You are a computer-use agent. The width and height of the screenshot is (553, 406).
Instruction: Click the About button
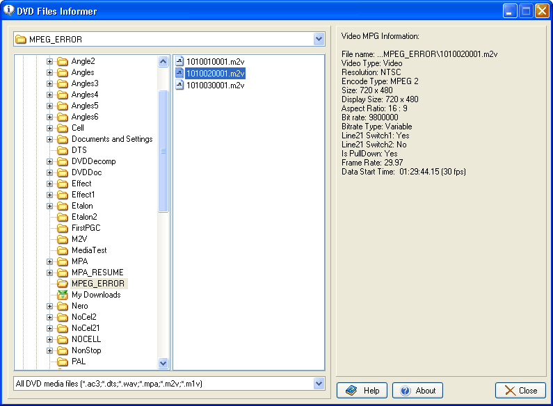[x=417, y=391]
